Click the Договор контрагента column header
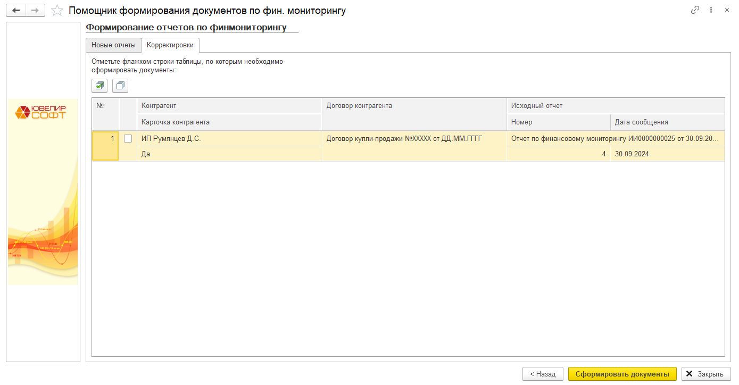Image resolution: width=739 pixels, height=385 pixels. [x=414, y=114]
